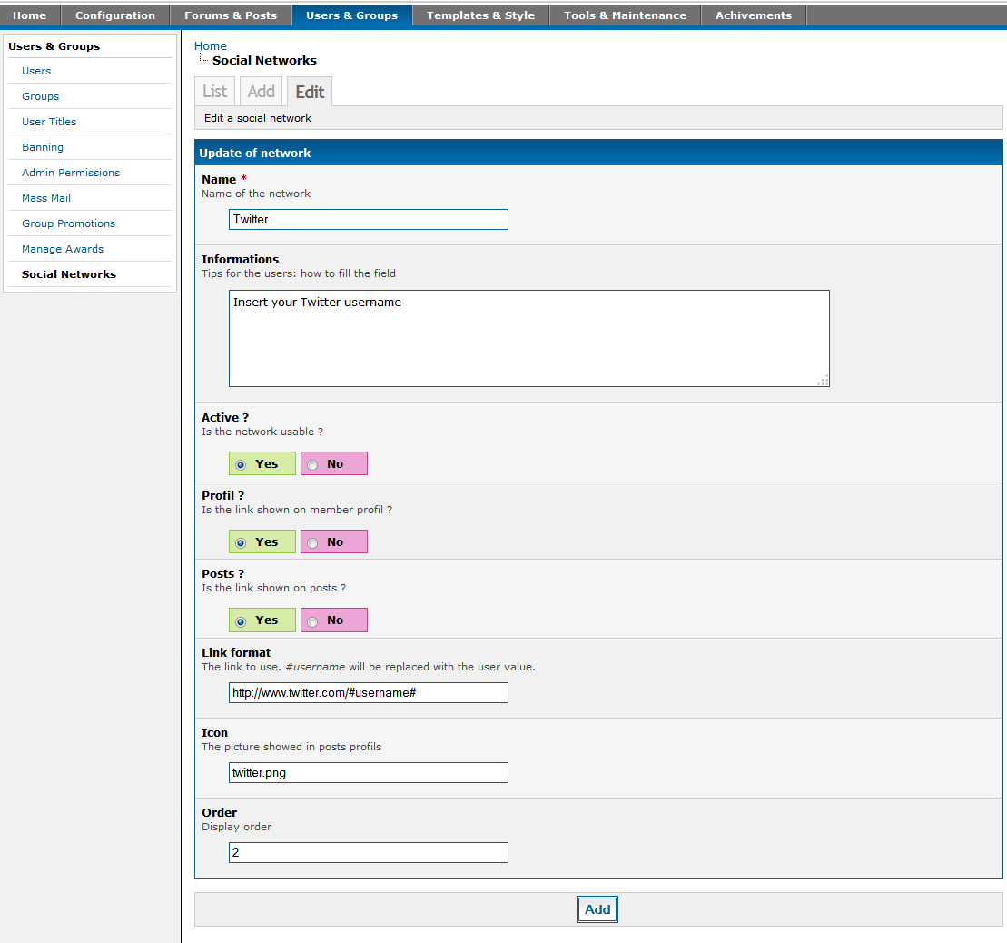Image resolution: width=1007 pixels, height=943 pixels.
Task: Open Forums & Posts top menu
Action: (231, 15)
